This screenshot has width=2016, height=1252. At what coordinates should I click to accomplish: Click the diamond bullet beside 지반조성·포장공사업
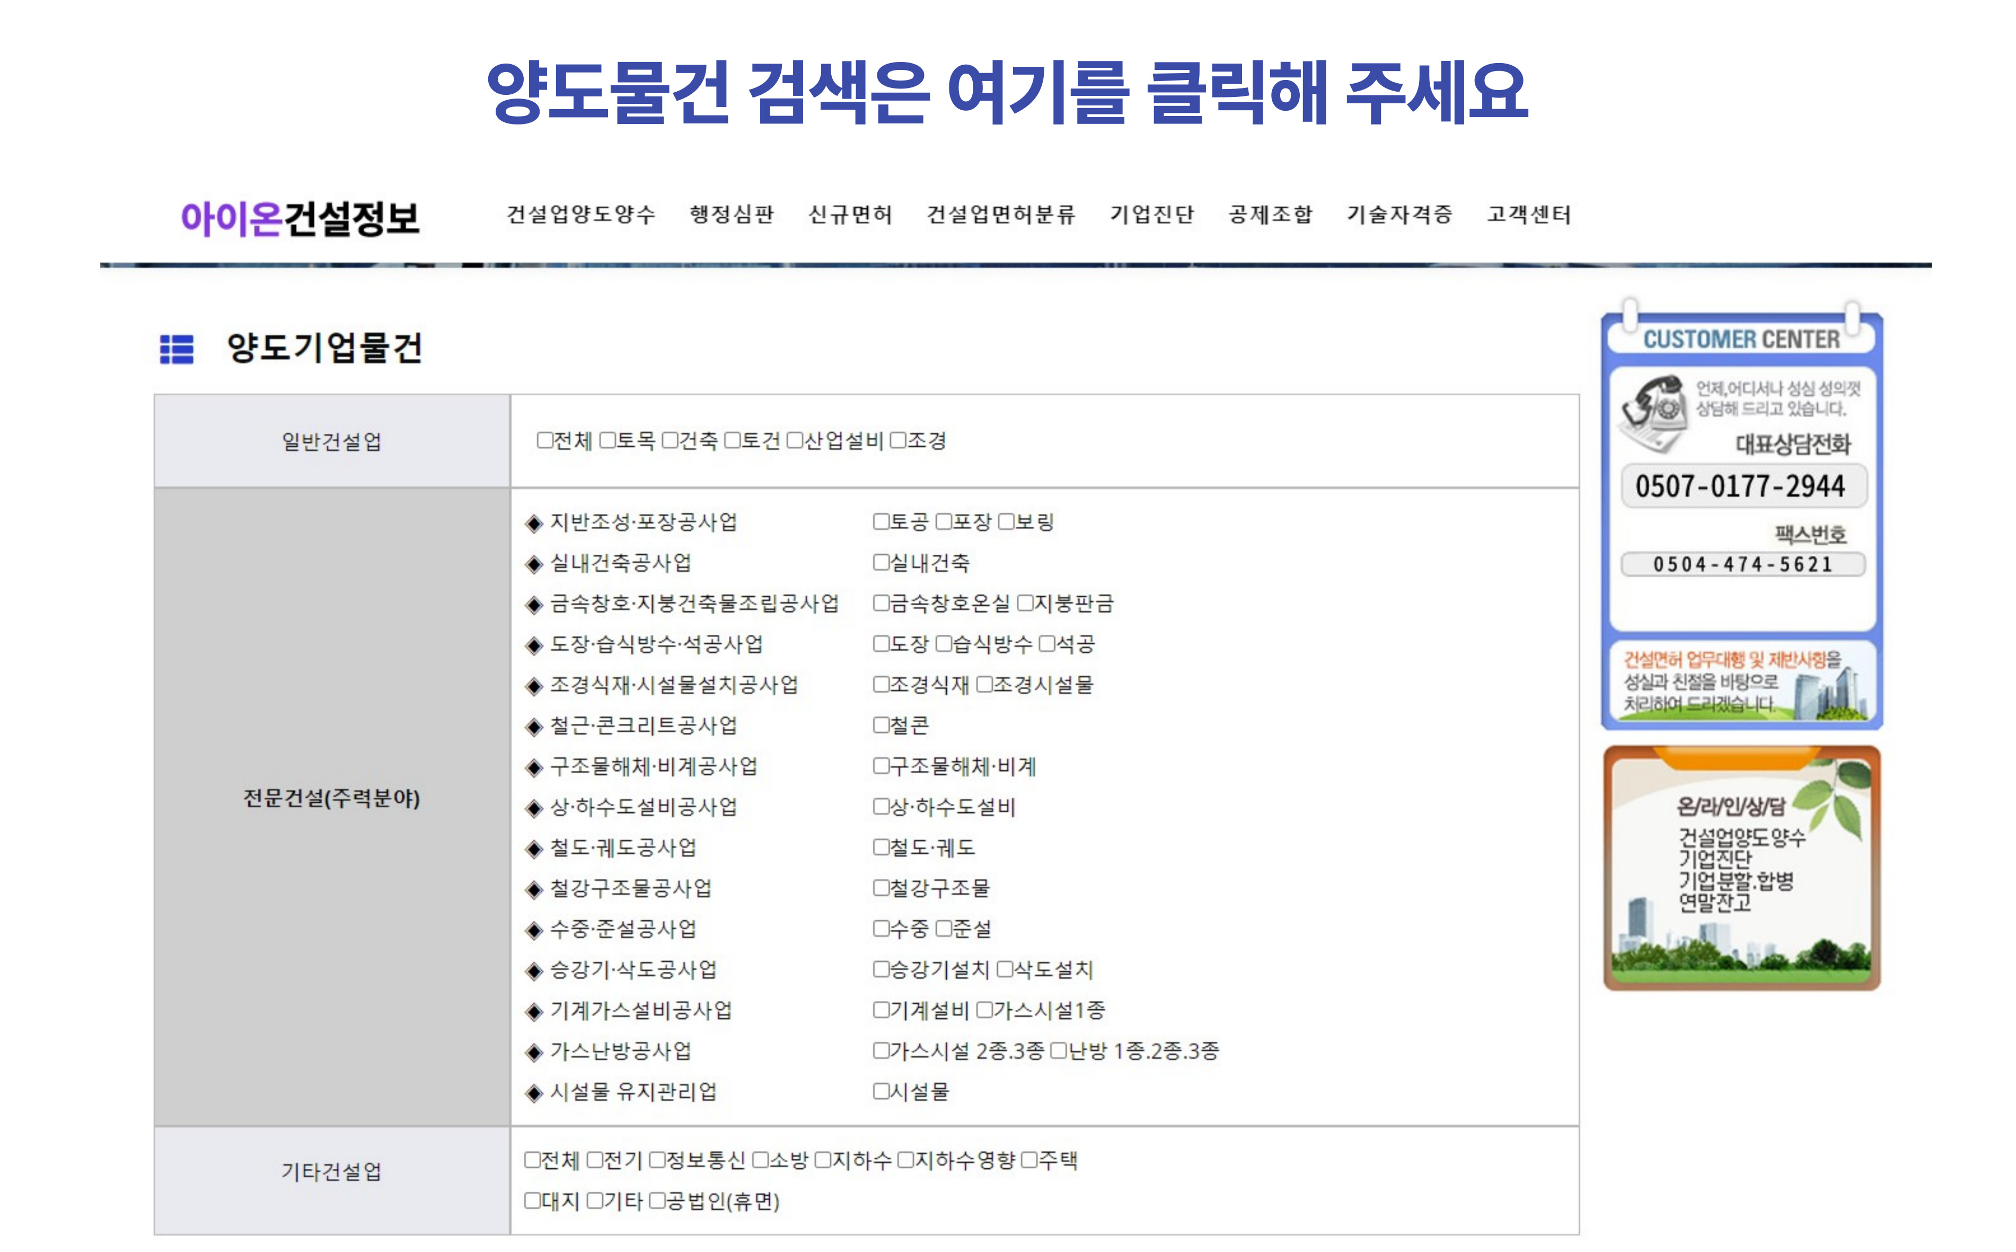(534, 523)
